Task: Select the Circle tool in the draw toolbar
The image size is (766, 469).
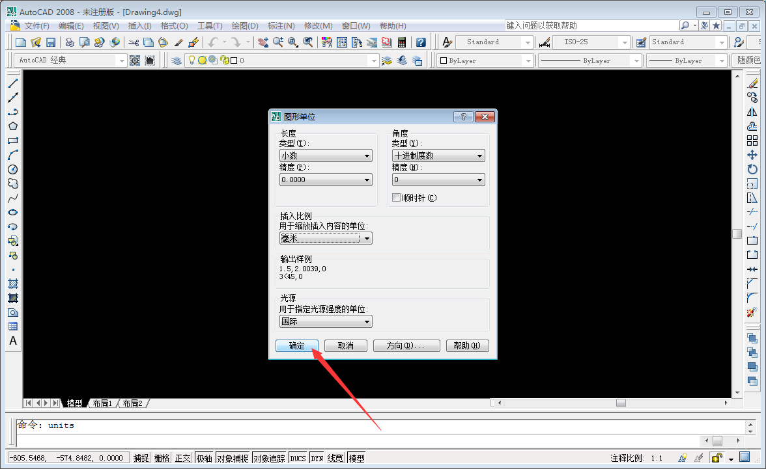Action: coord(13,169)
